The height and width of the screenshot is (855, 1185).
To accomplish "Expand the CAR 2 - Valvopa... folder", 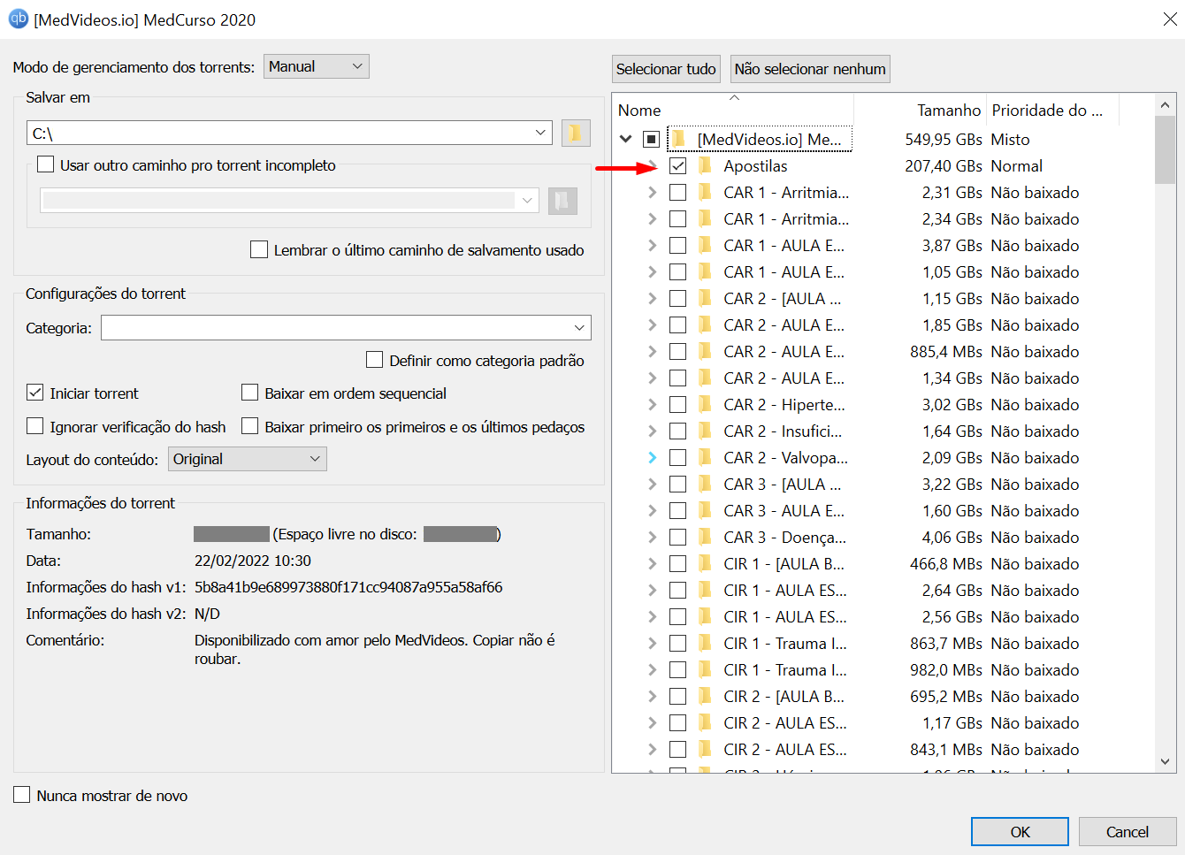I will coord(652,458).
